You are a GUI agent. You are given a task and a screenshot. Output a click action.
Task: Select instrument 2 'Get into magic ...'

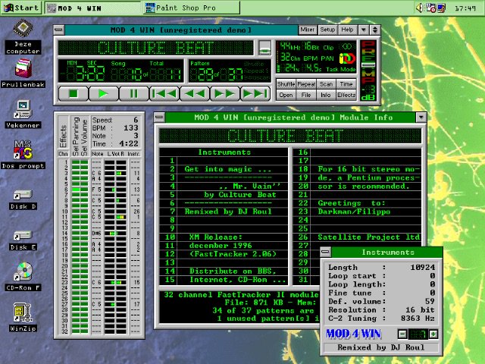(x=224, y=169)
